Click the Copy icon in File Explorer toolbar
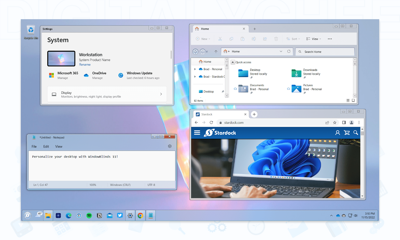 231,39
